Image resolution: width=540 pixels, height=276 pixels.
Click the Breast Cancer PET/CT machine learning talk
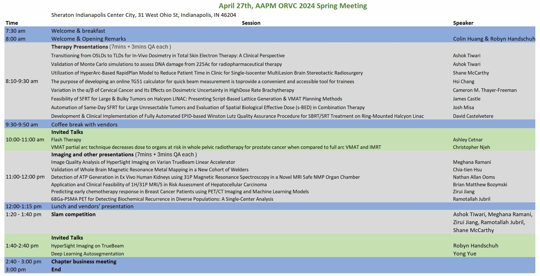pos(180,192)
